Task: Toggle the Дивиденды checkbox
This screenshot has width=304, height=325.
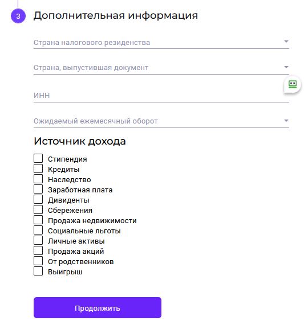Action: click(x=38, y=199)
